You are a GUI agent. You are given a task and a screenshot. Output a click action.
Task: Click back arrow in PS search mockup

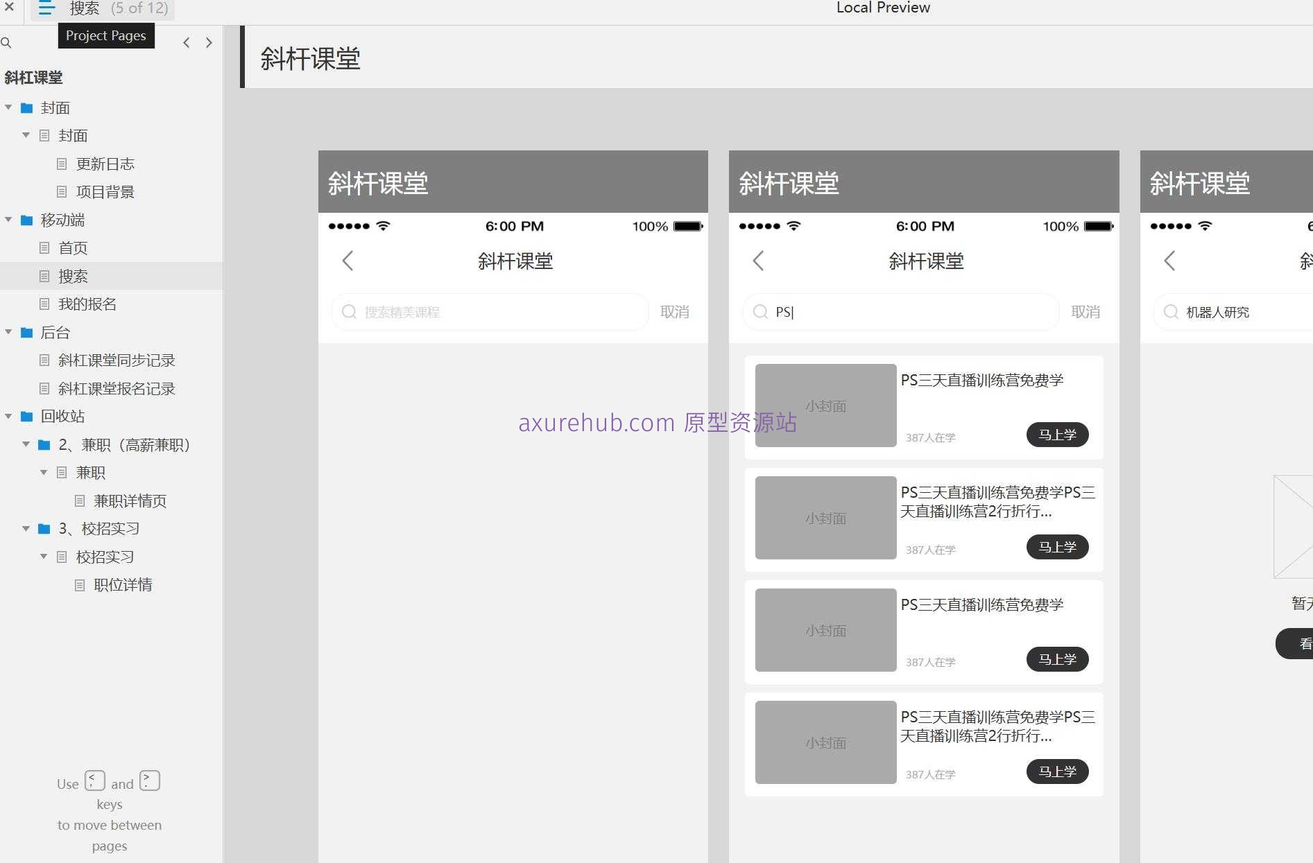(x=759, y=261)
